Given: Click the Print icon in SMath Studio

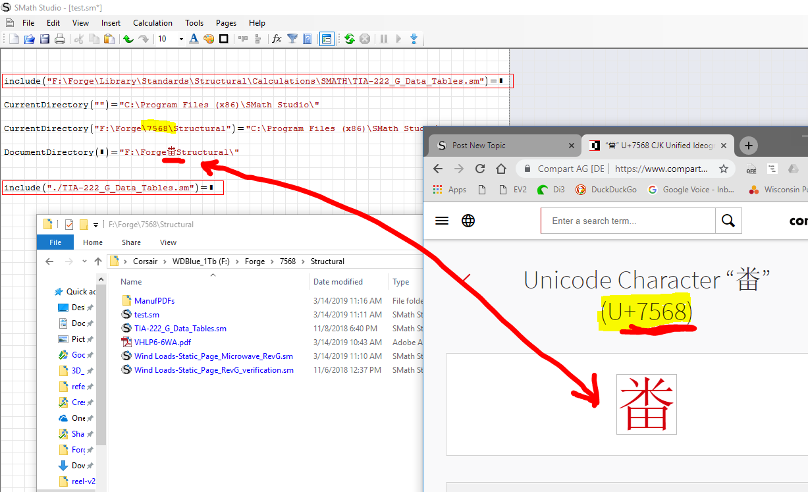Looking at the screenshot, I should tap(60, 38).
